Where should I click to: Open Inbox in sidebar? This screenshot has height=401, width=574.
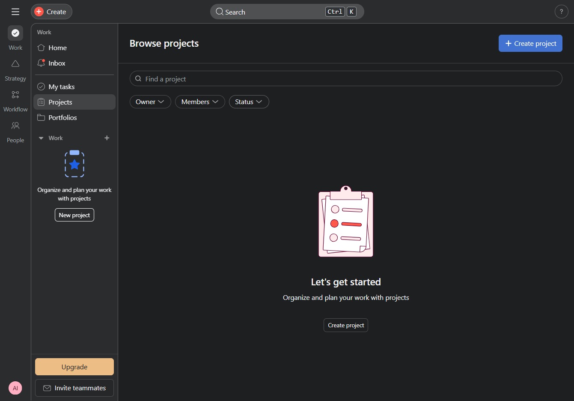point(74,63)
